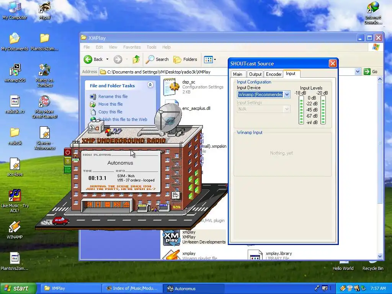The width and height of the screenshot is (392, 294).
Task: Click the eject/open file button in XMPlay
Action: [x=126, y=205]
